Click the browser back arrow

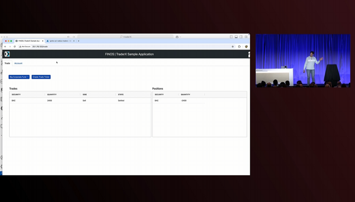(x=5, y=47)
